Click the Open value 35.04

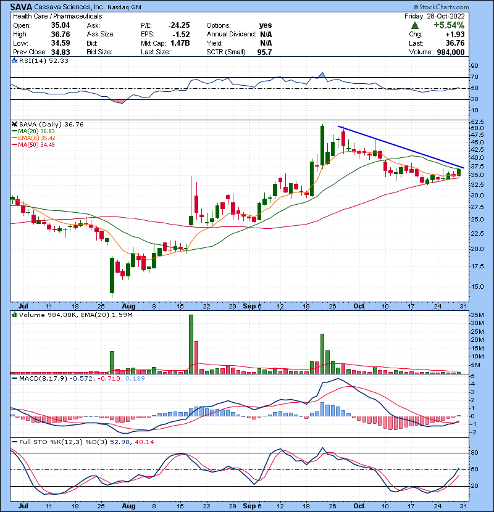pyautogui.click(x=60, y=25)
